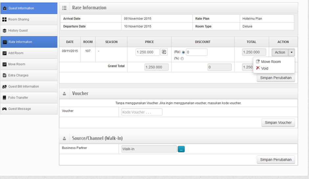Image resolution: width=309 pixels, height=179 pixels.
Task: Open the Business Partner lookup button
Action: 181,149
